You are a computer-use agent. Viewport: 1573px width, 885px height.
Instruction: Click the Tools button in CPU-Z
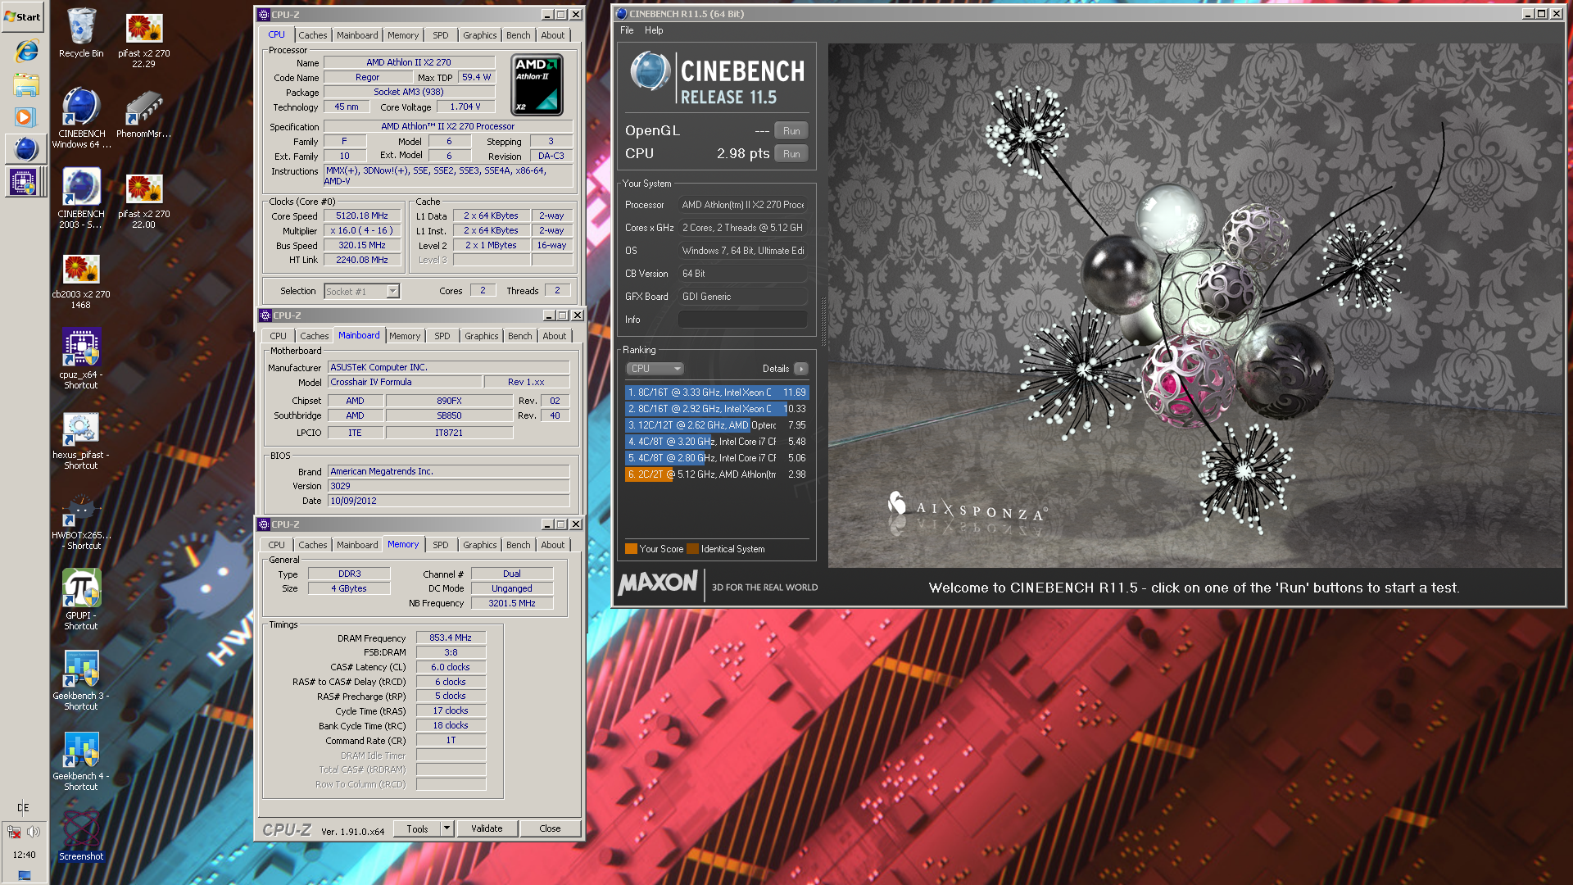tap(417, 828)
